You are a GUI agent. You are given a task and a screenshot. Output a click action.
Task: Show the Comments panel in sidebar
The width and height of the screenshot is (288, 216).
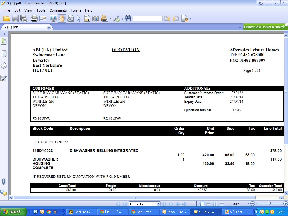pyautogui.click(x=4, y=193)
